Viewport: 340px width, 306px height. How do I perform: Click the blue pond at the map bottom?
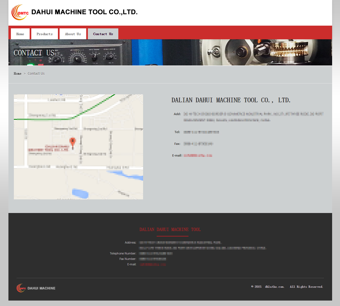click(x=80, y=193)
